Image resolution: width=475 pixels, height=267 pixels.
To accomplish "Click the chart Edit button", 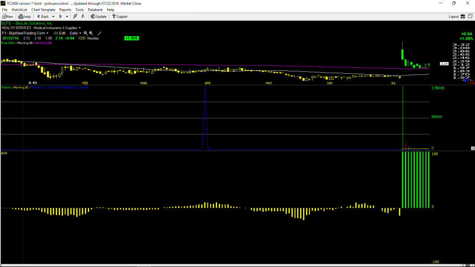I will (x=60, y=33).
